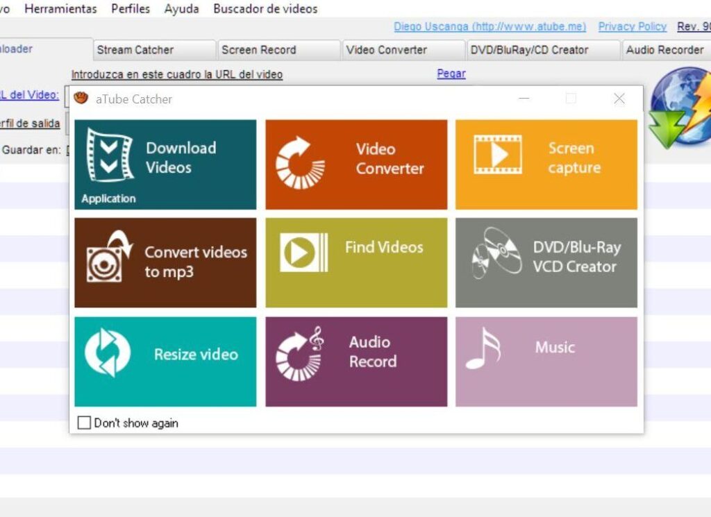Click the Music note icon
The width and height of the screenshot is (711, 517).
pyautogui.click(x=483, y=348)
